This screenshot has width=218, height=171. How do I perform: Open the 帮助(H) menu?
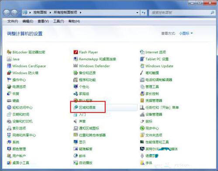[74, 21]
